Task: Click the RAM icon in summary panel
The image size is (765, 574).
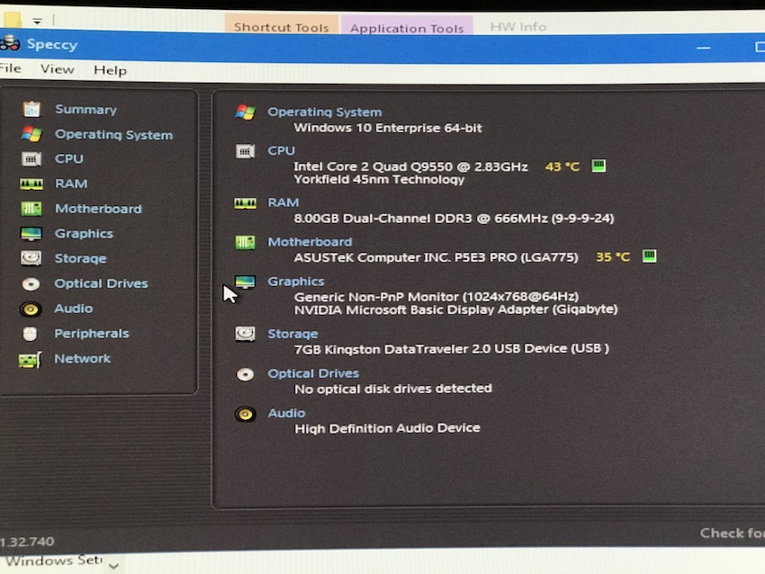Action: click(245, 202)
